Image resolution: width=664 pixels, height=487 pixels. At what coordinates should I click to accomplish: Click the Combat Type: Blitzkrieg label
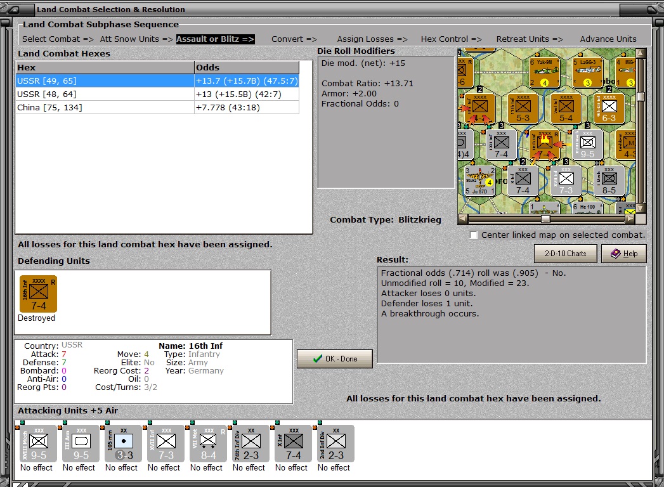386,220
